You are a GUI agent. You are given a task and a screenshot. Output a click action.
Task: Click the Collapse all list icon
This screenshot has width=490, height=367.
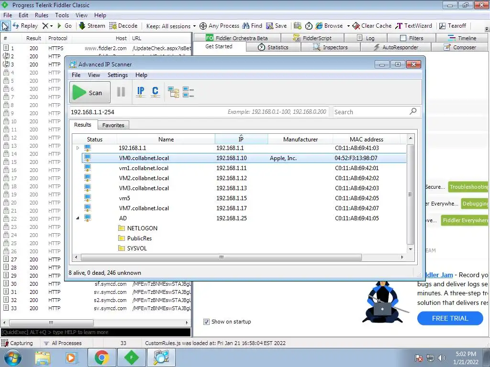(188, 92)
